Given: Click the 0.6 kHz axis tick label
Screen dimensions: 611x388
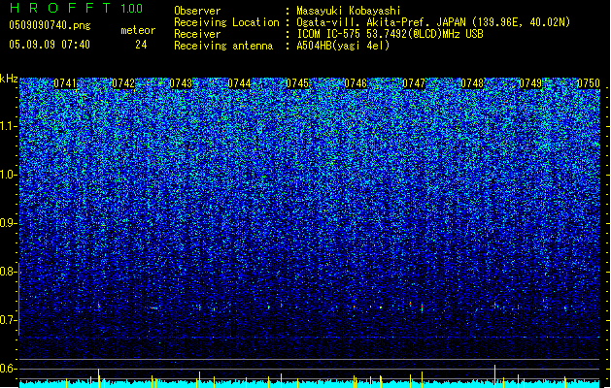Looking at the screenshot, I should (x=9, y=369).
